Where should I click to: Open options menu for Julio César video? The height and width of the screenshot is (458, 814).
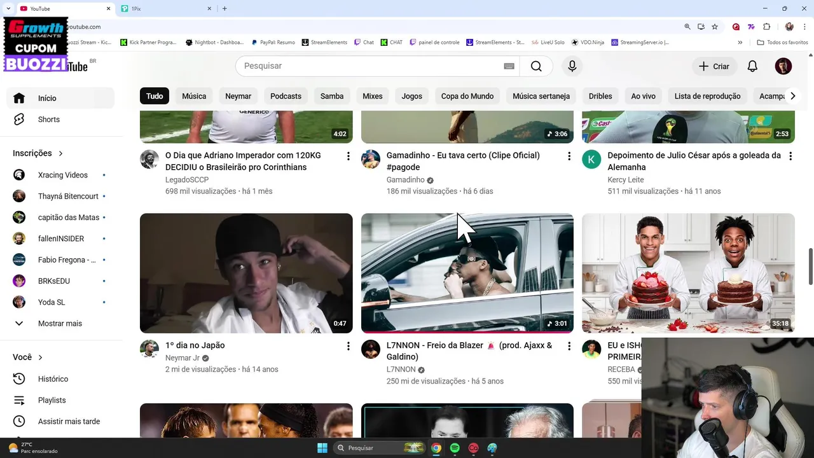point(790,156)
